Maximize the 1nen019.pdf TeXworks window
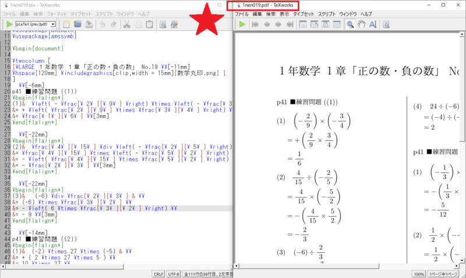466x278 pixels. pyautogui.click(x=443, y=5)
